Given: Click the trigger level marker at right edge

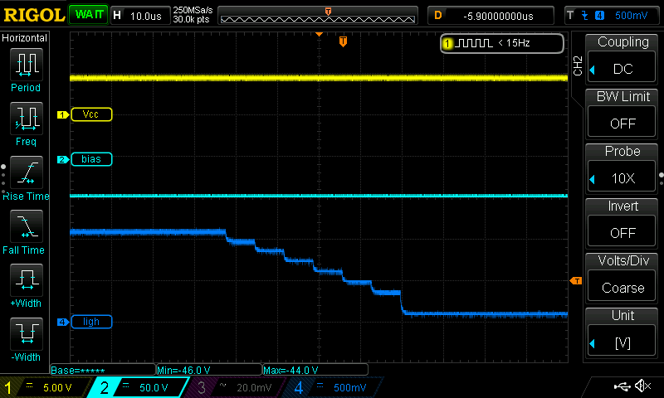Looking at the screenshot, I should point(576,281).
